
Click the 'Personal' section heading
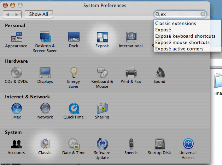coord(15,25)
